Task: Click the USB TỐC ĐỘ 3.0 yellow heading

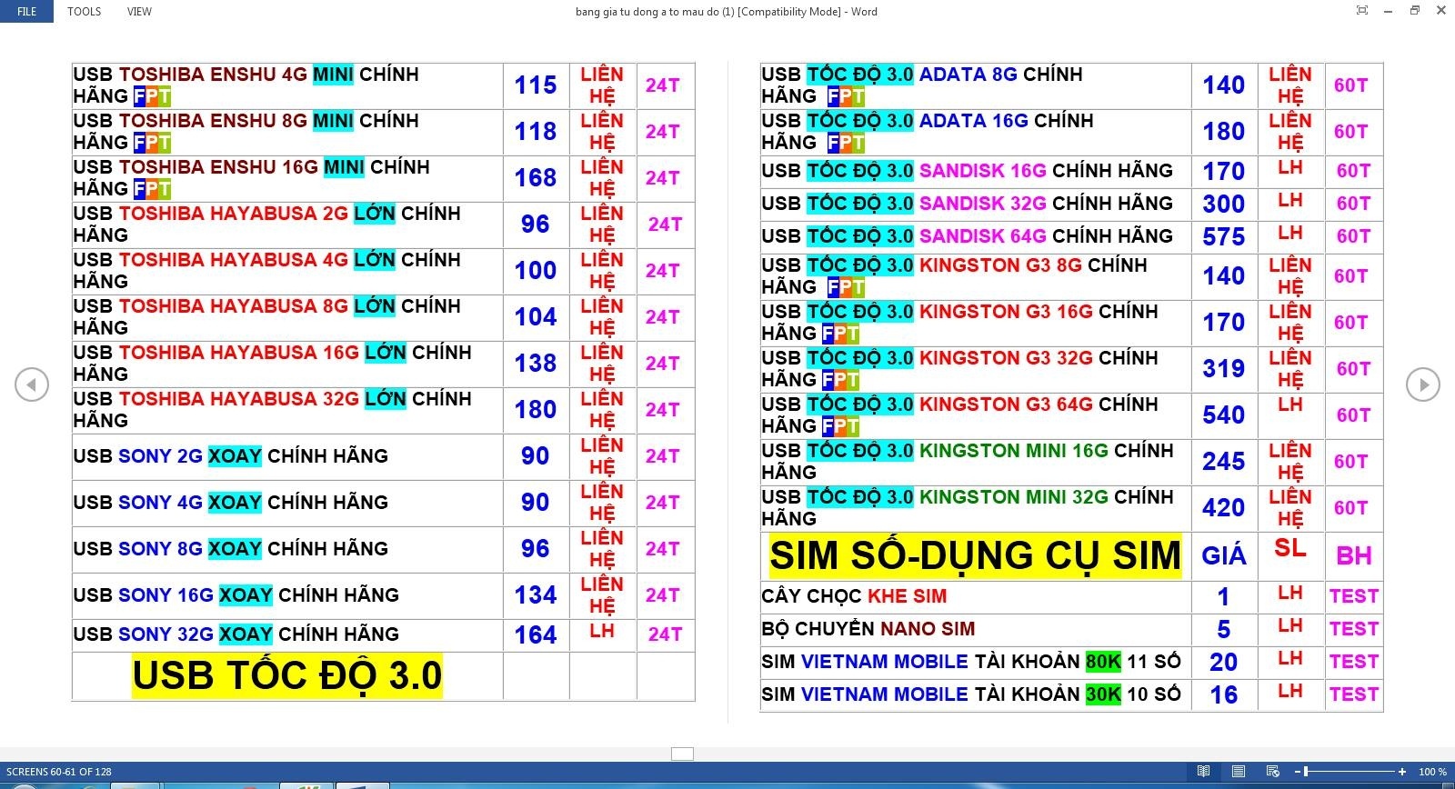Action: [287, 675]
